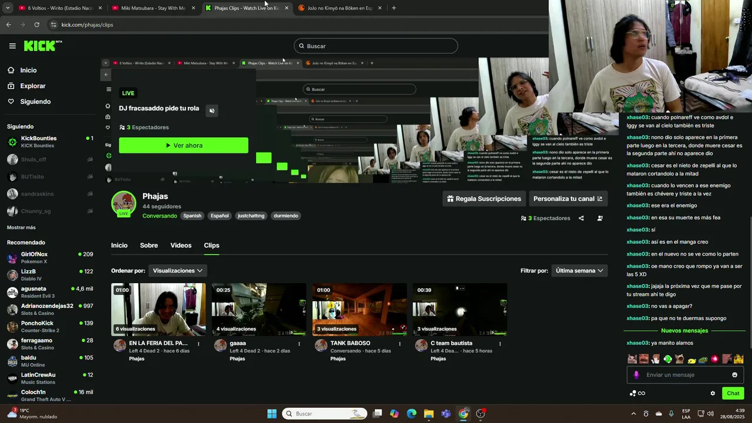Open Chrome from the taskbar
The image size is (752, 423).
click(464, 414)
